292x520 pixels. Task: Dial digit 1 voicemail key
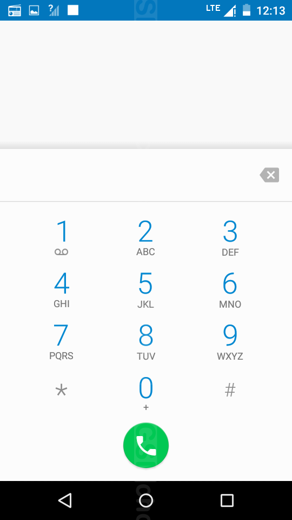62,237
